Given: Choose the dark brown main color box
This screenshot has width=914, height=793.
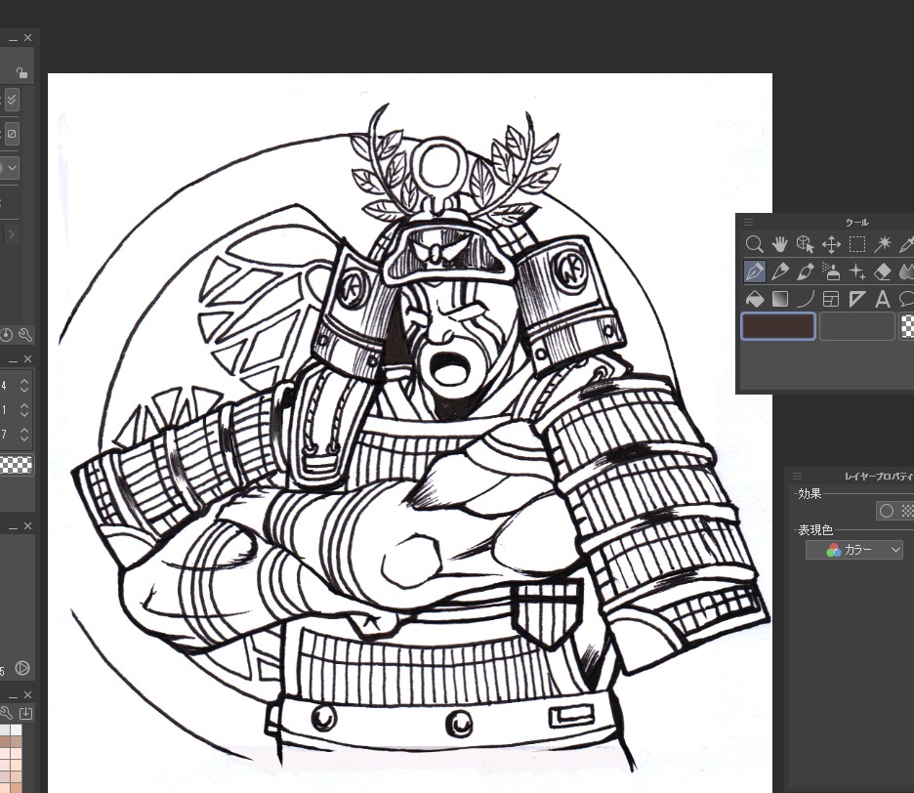Looking at the screenshot, I should [x=778, y=326].
